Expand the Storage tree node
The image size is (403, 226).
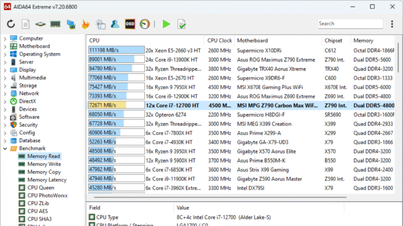coord(5,86)
